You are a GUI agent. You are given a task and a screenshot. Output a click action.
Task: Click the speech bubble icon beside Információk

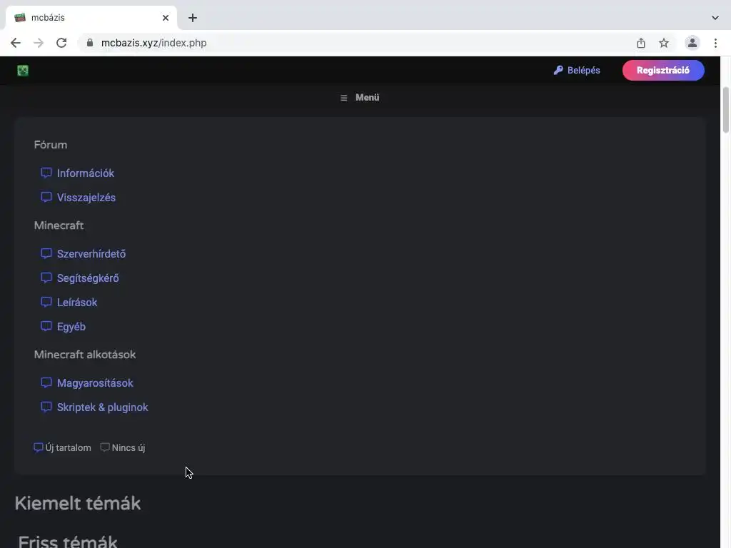[x=46, y=173]
